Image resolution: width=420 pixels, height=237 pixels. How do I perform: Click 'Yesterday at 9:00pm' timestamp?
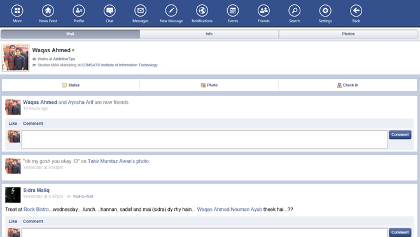(x=43, y=168)
